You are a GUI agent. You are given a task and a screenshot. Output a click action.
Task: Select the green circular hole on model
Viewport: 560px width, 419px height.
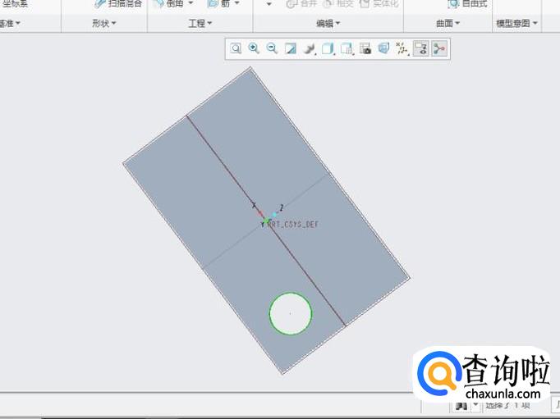coord(291,313)
